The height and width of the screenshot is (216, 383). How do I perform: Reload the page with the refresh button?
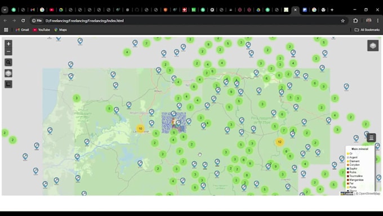pyautogui.click(x=23, y=21)
